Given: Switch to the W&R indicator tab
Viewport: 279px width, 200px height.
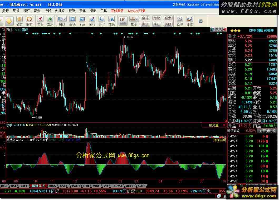Looking at the screenshot, I should click(x=76, y=186).
